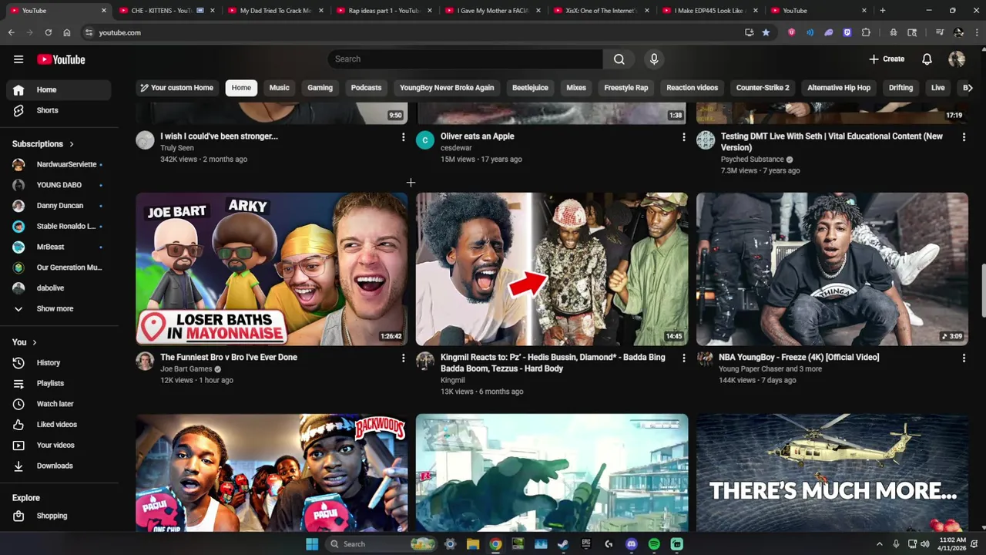Open the YouTube hamburger guide menu
This screenshot has height=555, width=986.
click(18, 59)
